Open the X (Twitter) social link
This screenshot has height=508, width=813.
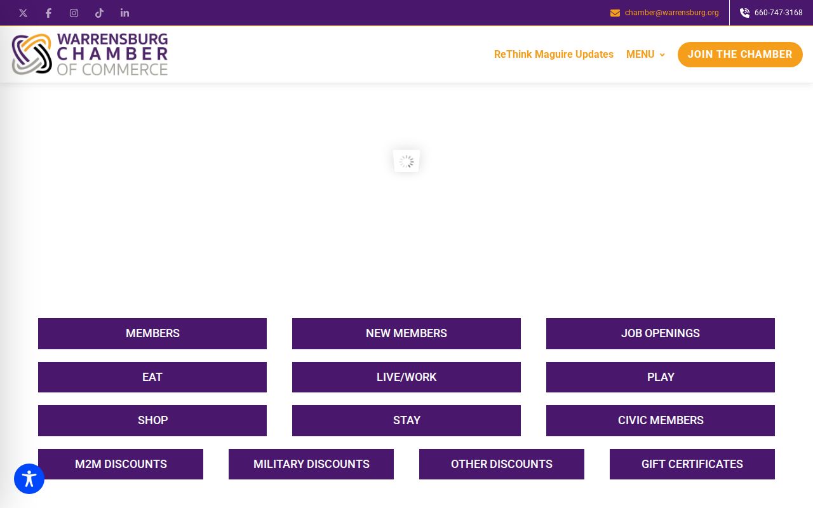click(23, 13)
